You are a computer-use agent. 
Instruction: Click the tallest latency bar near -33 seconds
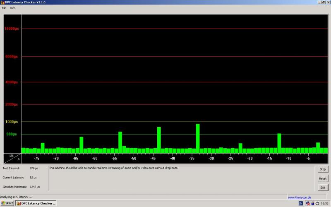pos(198,139)
